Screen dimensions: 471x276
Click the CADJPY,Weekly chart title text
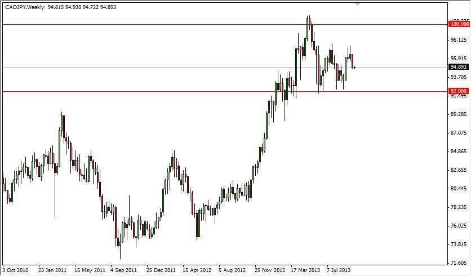tap(25, 7)
